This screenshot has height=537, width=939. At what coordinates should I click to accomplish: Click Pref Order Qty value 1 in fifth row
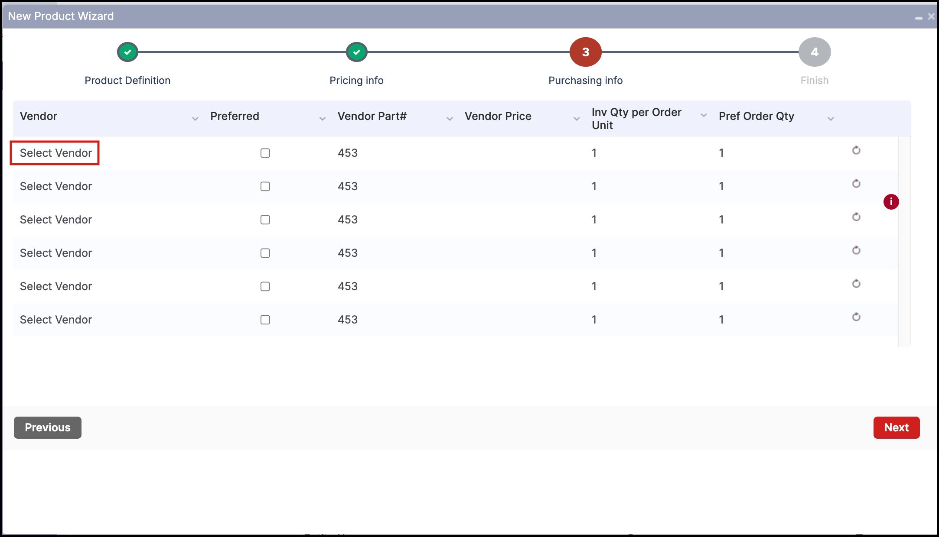[x=721, y=286]
